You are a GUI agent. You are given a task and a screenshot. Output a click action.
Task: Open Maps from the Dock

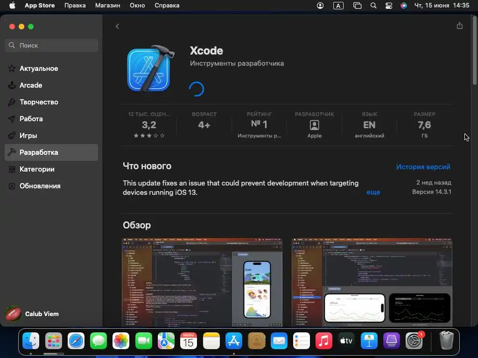click(166, 341)
